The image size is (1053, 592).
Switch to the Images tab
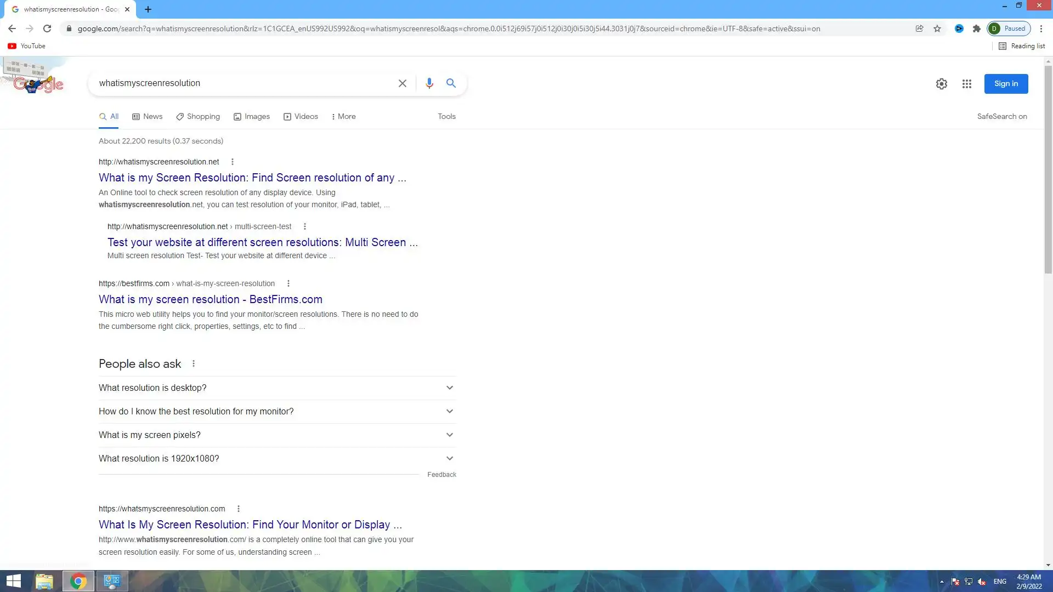tap(252, 116)
